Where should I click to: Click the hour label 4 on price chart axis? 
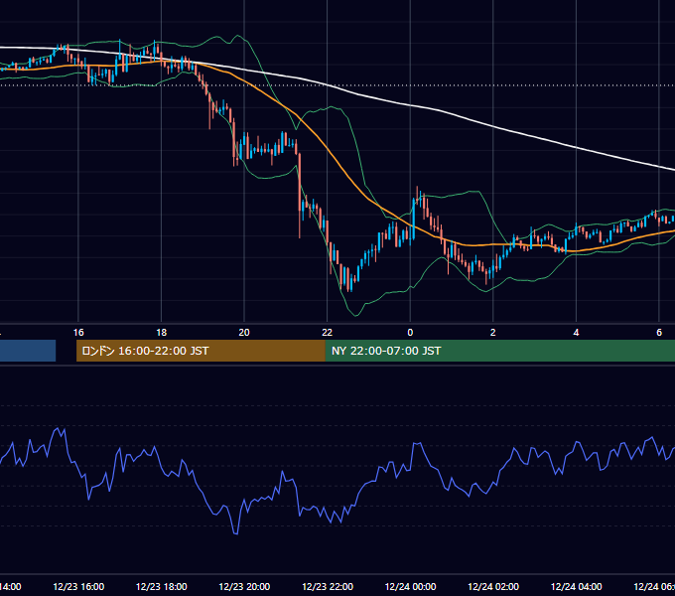pyautogui.click(x=576, y=332)
